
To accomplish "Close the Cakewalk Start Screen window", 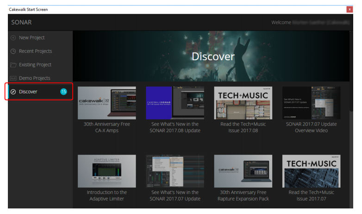I will click(350, 9).
